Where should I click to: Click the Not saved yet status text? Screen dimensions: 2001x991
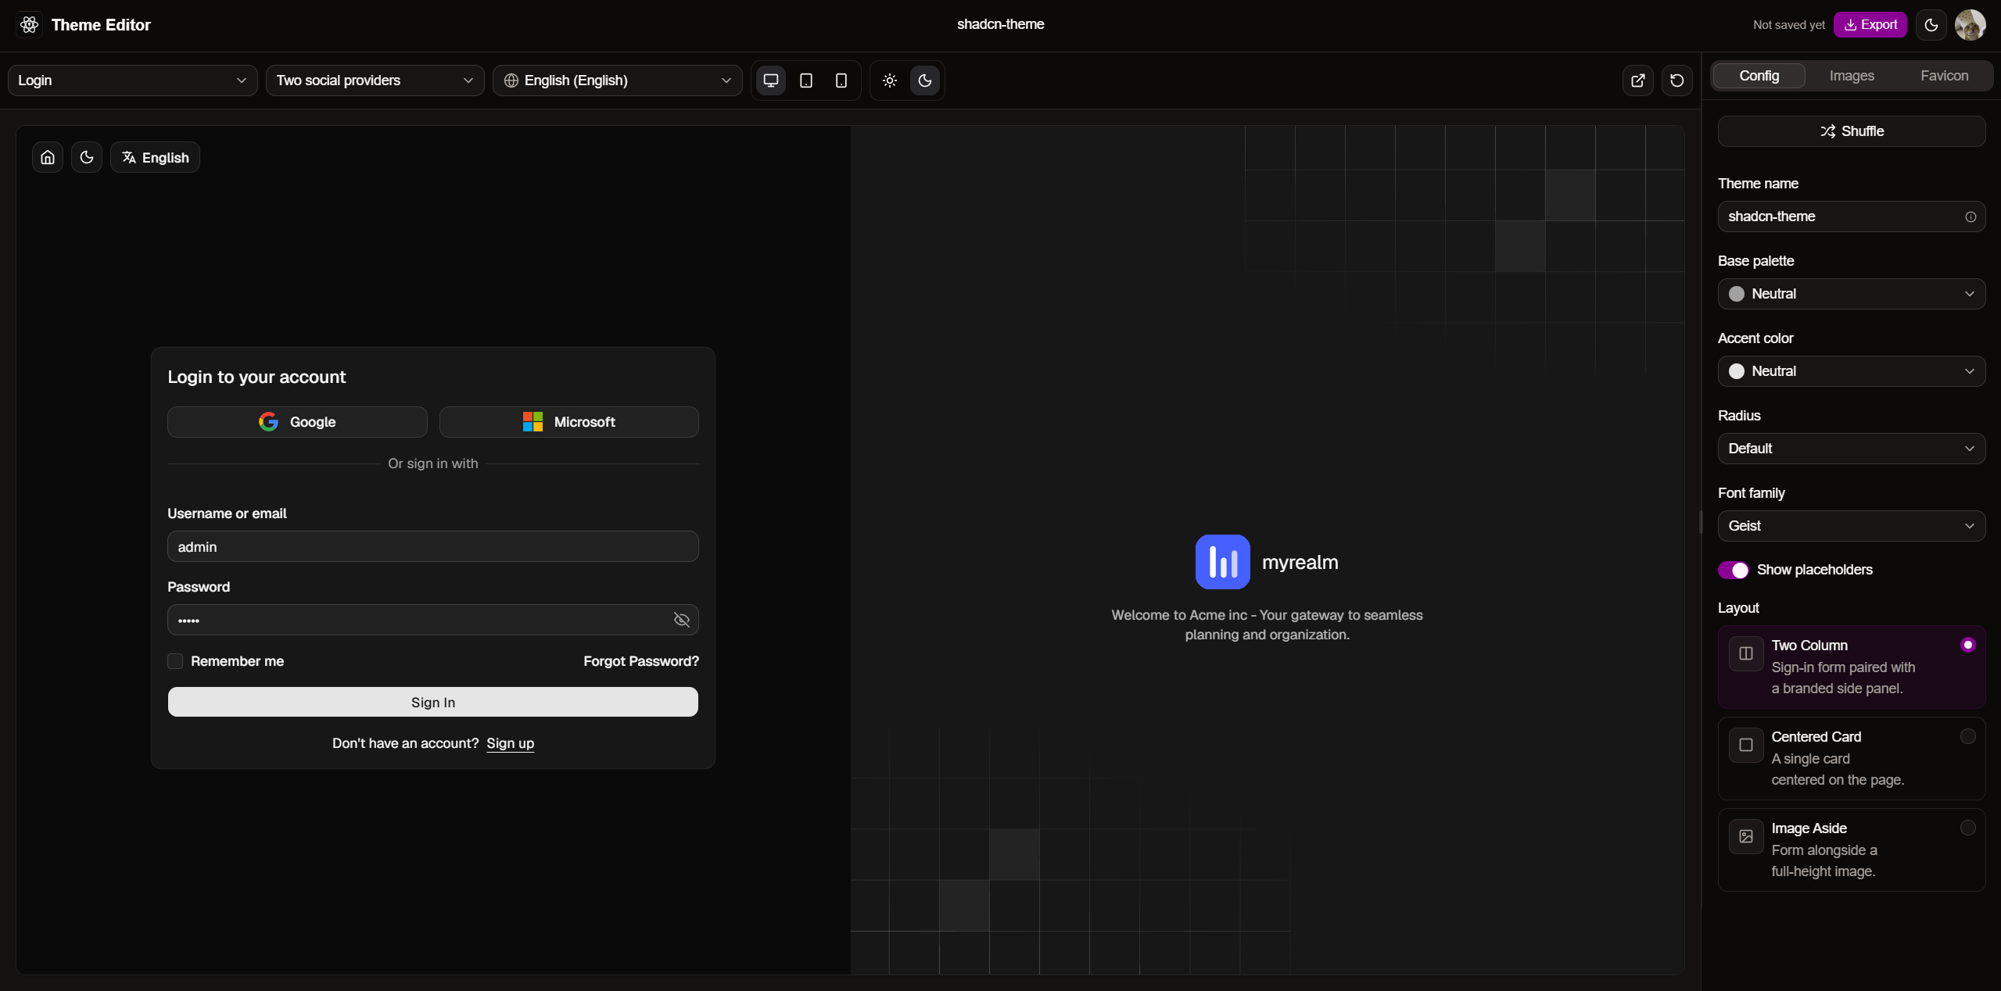point(1789,25)
